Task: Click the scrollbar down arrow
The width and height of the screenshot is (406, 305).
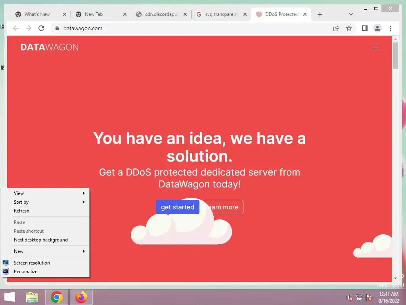Action: 395,278
